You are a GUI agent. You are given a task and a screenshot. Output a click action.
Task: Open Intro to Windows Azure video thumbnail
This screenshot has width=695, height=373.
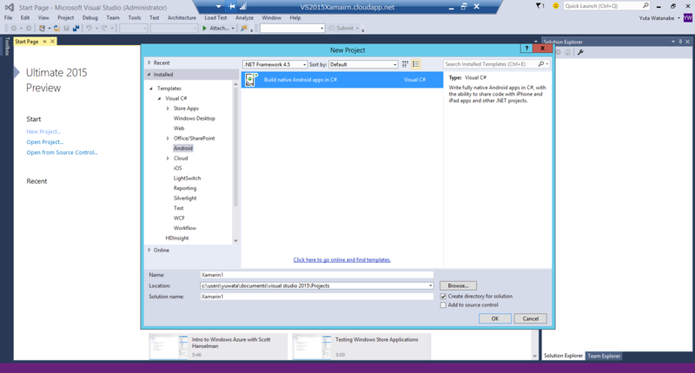coord(169,346)
